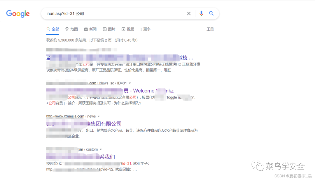Open result 集团有限公司

coord(84,124)
